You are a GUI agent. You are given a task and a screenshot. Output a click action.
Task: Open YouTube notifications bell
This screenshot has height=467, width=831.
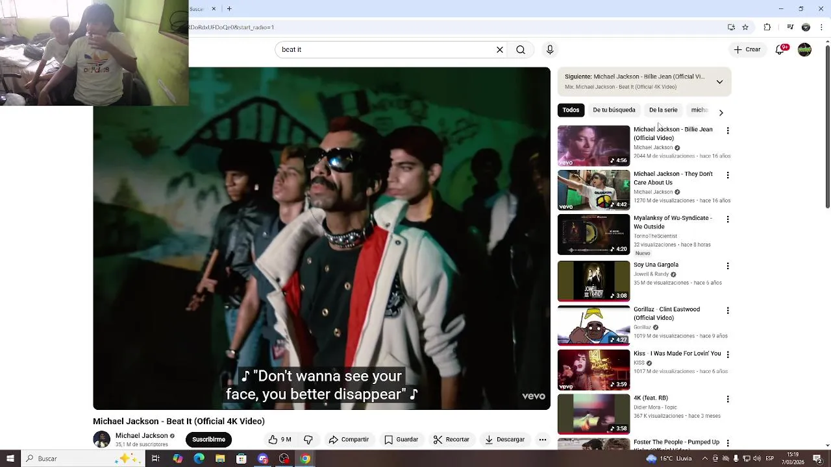780,49
